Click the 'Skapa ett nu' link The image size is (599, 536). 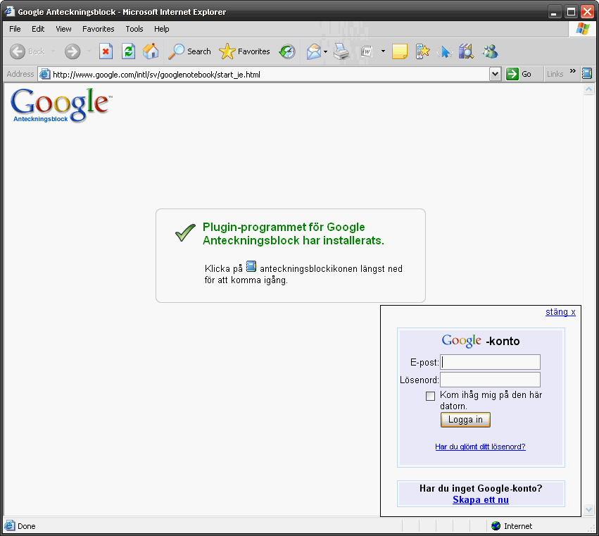point(480,500)
